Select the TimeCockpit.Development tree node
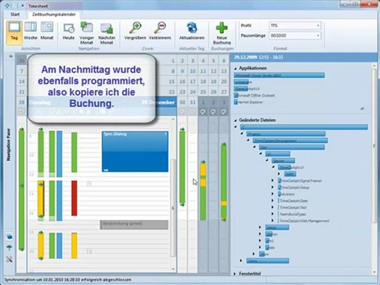This screenshot has width=380, height=285. click(x=290, y=141)
